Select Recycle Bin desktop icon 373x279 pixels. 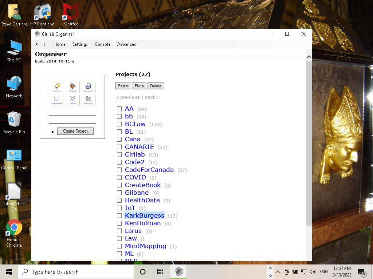point(14,123)
